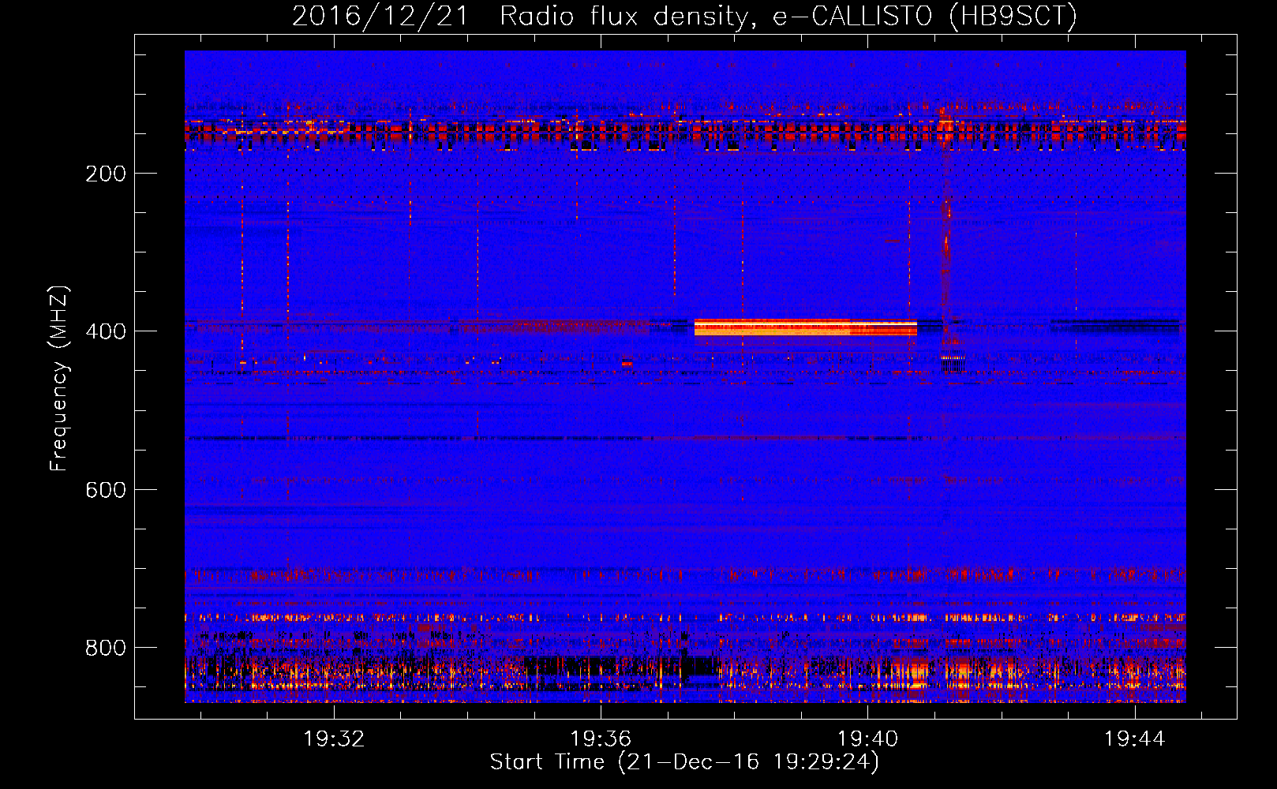Click the 19:36 time tick label
Image resolution: width=1277 pixels, height=789 pixels.
point(601,739)
